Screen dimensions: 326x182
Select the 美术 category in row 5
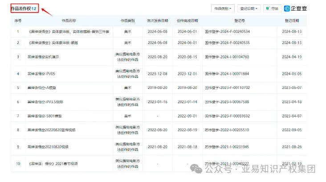tap(128, 88)
